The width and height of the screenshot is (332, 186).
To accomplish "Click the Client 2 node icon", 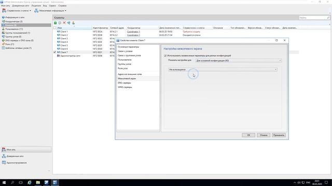I will pos(59,35).
